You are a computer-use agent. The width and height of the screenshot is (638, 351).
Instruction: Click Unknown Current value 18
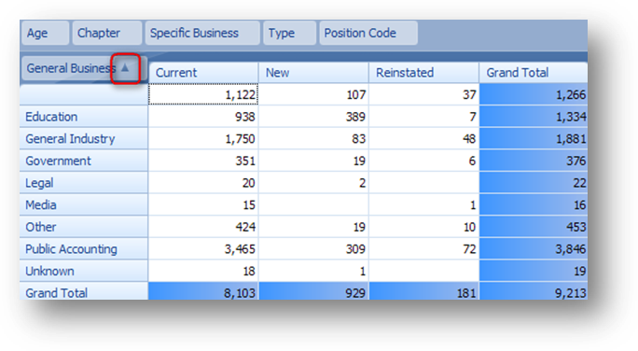203,271
